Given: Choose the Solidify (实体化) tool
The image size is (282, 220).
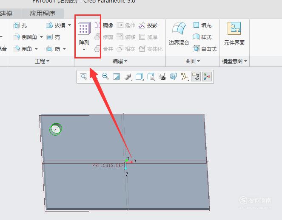Looking at the screenshot, I should click(x=151, y=49).
